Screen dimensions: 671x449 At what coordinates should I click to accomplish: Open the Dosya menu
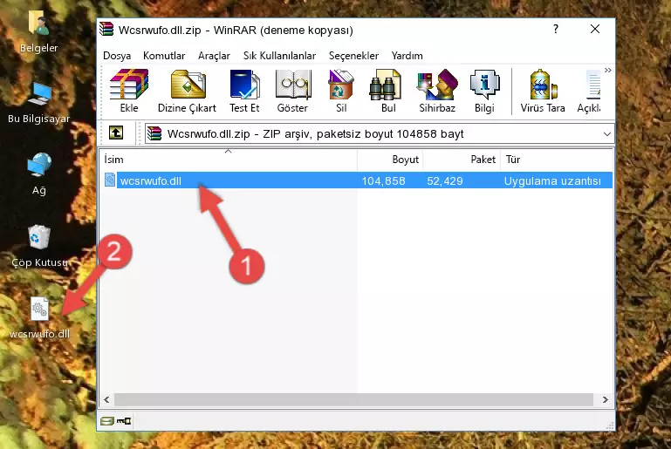pyautogui.click(x=117, y=56)
